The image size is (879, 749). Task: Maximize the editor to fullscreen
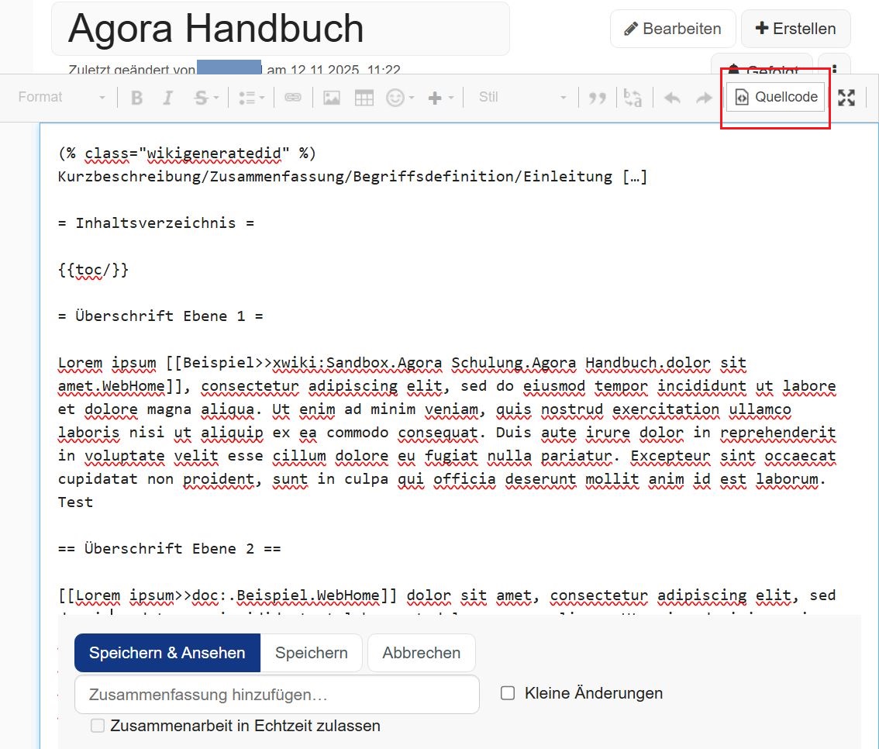click(x=846, y=98)
